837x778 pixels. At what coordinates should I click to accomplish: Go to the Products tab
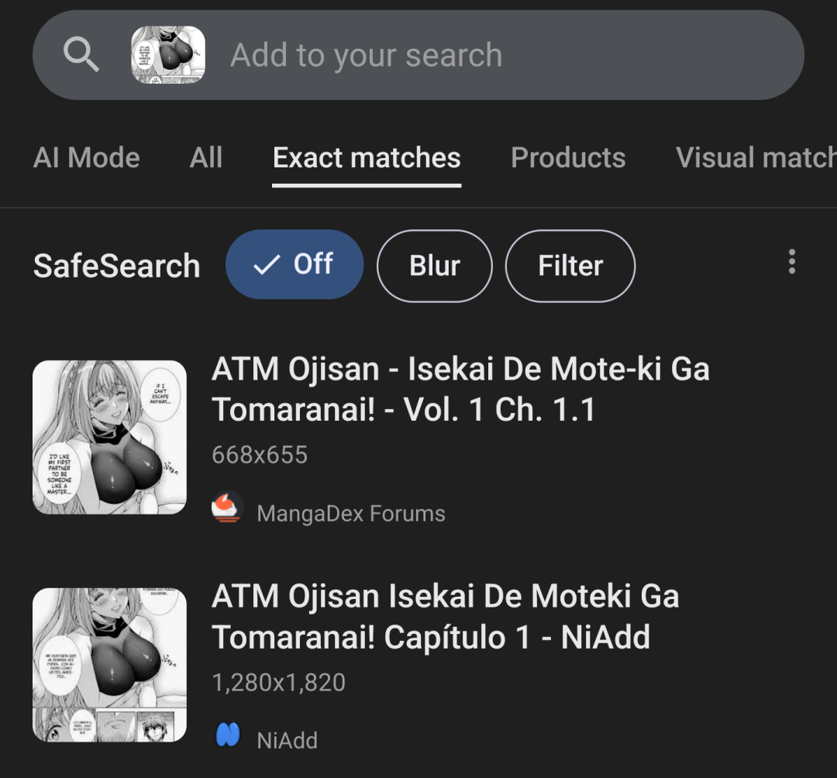tap(568, 158)
